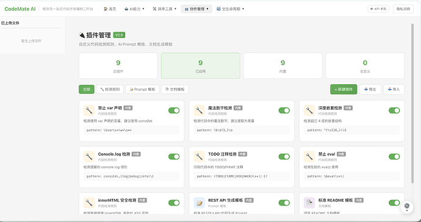Turn off the TODO 注释检测 toggle
421x222 pixels.
[284, 157]
